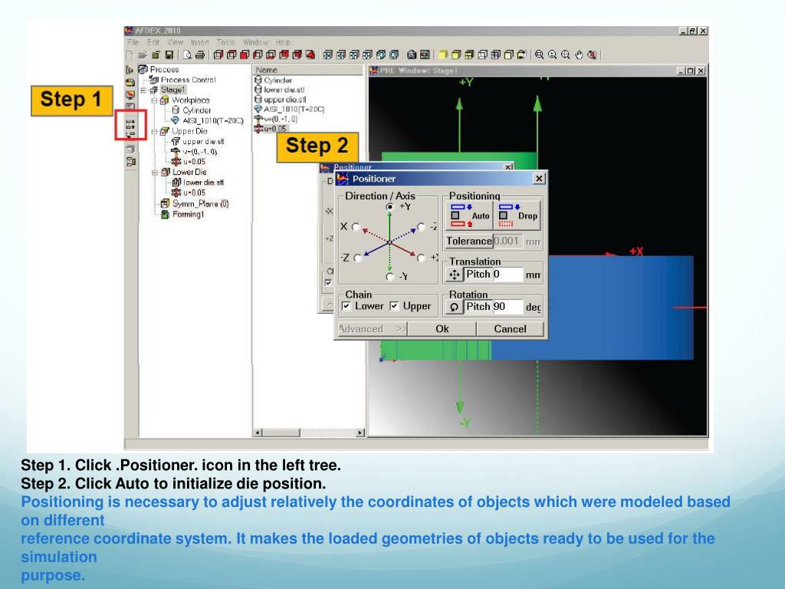Select the radio button beside the X label
This screenshot has width=785, height=589.
[x=356, y=227]
